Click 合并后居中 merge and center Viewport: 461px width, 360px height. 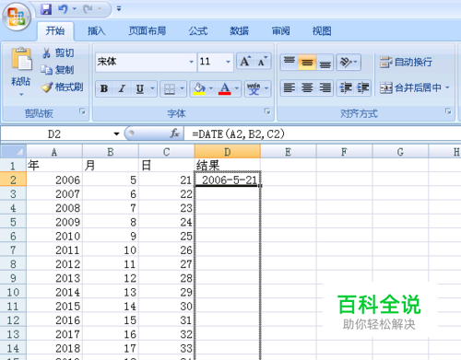coord(410,87)
